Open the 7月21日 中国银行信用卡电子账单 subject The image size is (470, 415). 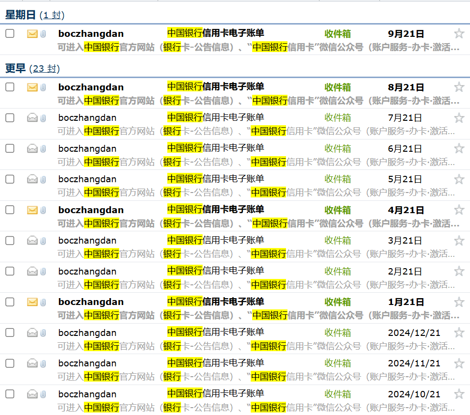point(215,117)
